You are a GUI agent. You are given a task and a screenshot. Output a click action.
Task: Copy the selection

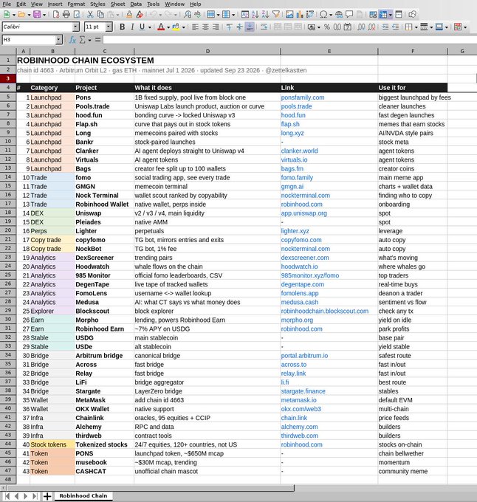[100, 15]
